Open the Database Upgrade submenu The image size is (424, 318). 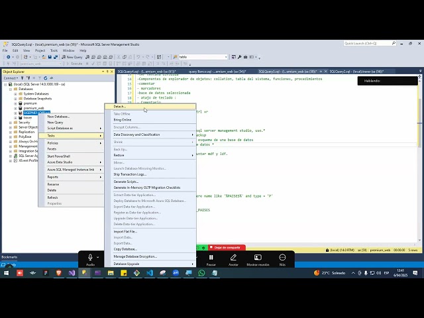pos(150,264)
